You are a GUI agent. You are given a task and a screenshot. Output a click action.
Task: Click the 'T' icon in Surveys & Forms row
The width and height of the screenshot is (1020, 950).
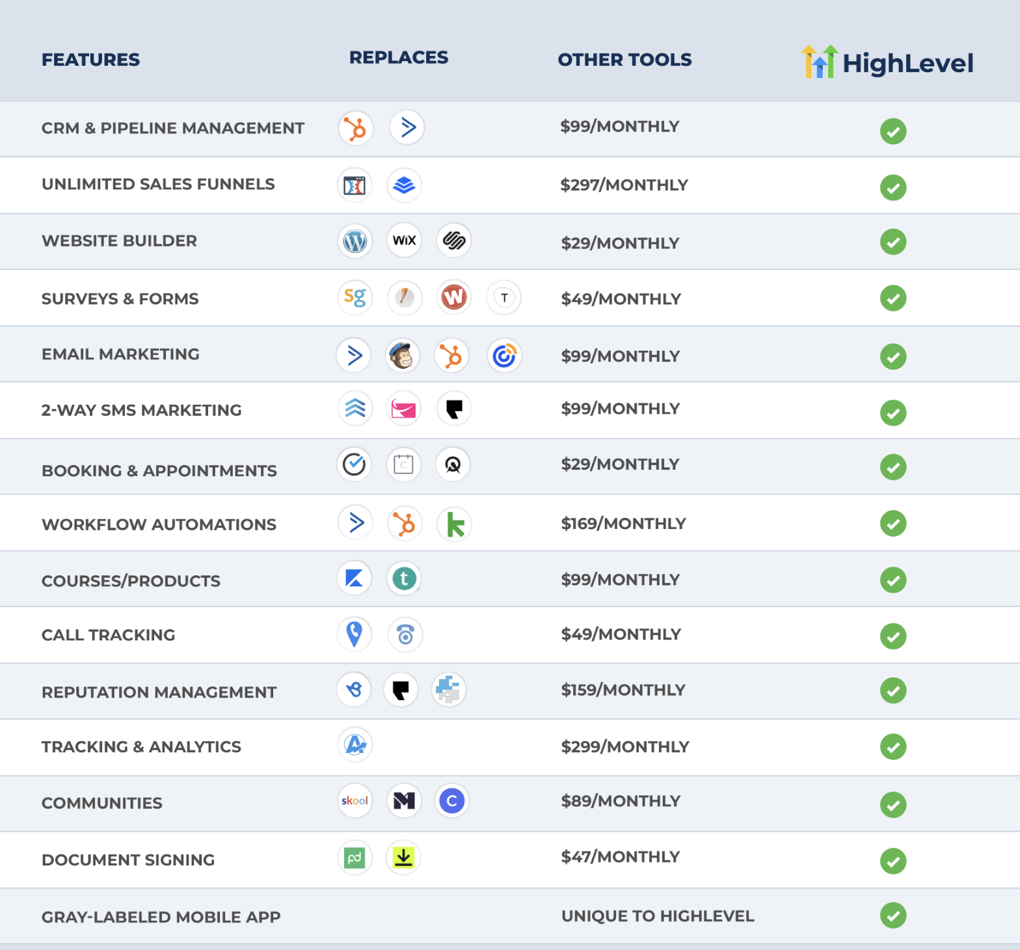coord(504,297)
